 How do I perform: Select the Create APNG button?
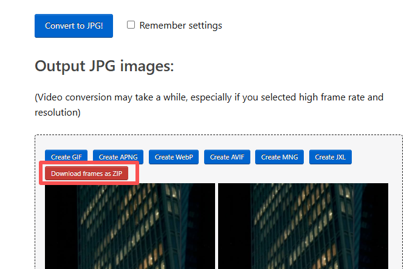pyautogui.click(x=118, y=157)
